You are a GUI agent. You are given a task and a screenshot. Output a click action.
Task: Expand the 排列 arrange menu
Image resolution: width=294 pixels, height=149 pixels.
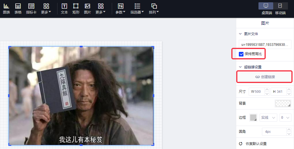[154, 9]
